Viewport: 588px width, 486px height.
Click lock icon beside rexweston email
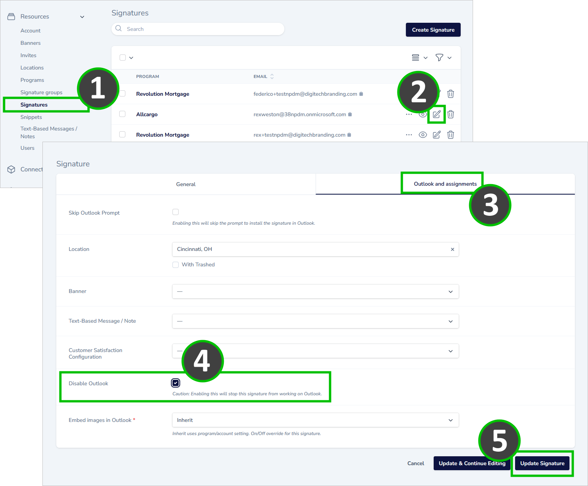click(x=350, y=114)
